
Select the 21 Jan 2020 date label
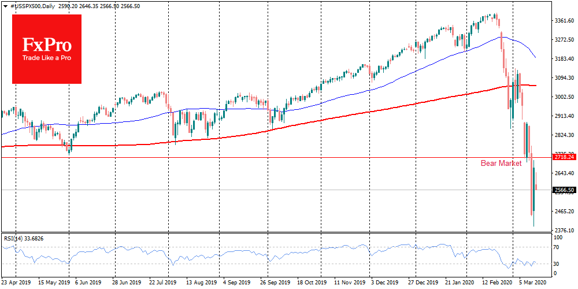(461, 283)
